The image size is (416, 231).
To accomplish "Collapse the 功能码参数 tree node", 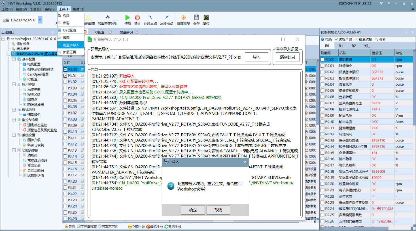I will (14, 150).
